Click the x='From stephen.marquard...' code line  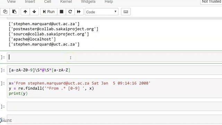(79, 83)
